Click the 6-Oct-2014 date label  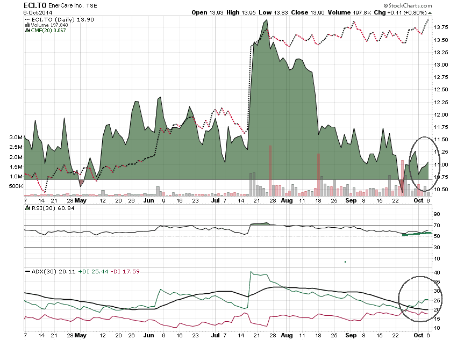click(38, 12)
